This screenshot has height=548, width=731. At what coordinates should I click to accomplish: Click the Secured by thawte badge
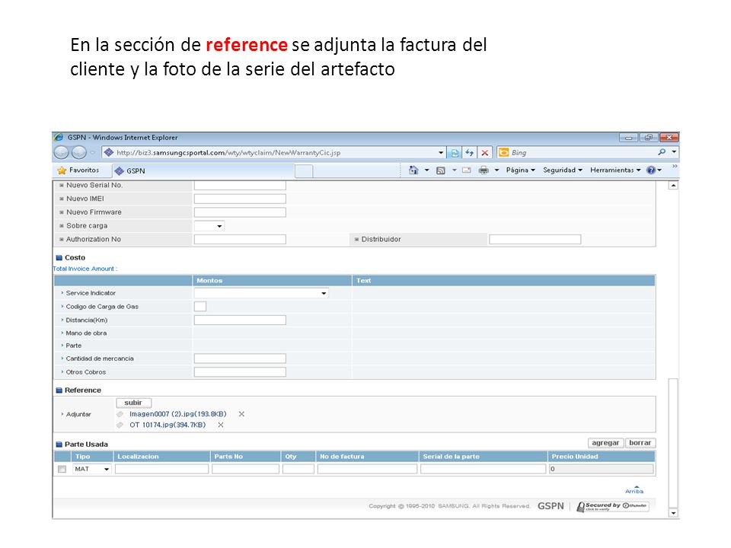[x=612, y=507]
